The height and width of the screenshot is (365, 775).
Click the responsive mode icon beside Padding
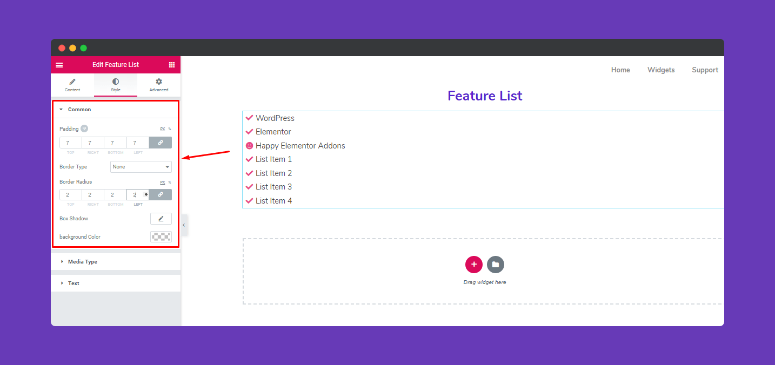coord(84,129)
